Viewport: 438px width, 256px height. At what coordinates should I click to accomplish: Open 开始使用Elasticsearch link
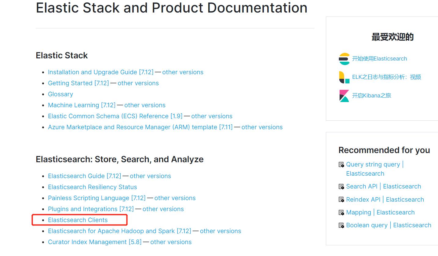379,59
